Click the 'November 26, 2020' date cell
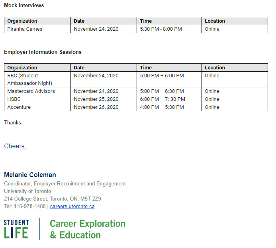 pyautogui.click(x=104, y=107)
